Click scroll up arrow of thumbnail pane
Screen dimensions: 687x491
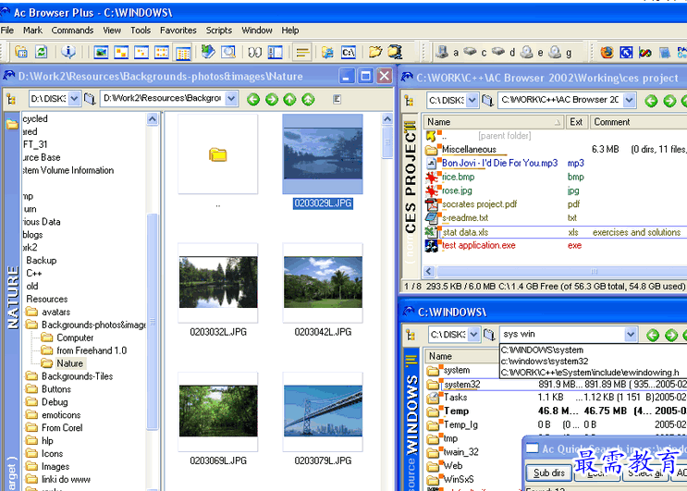pos(387,118)
